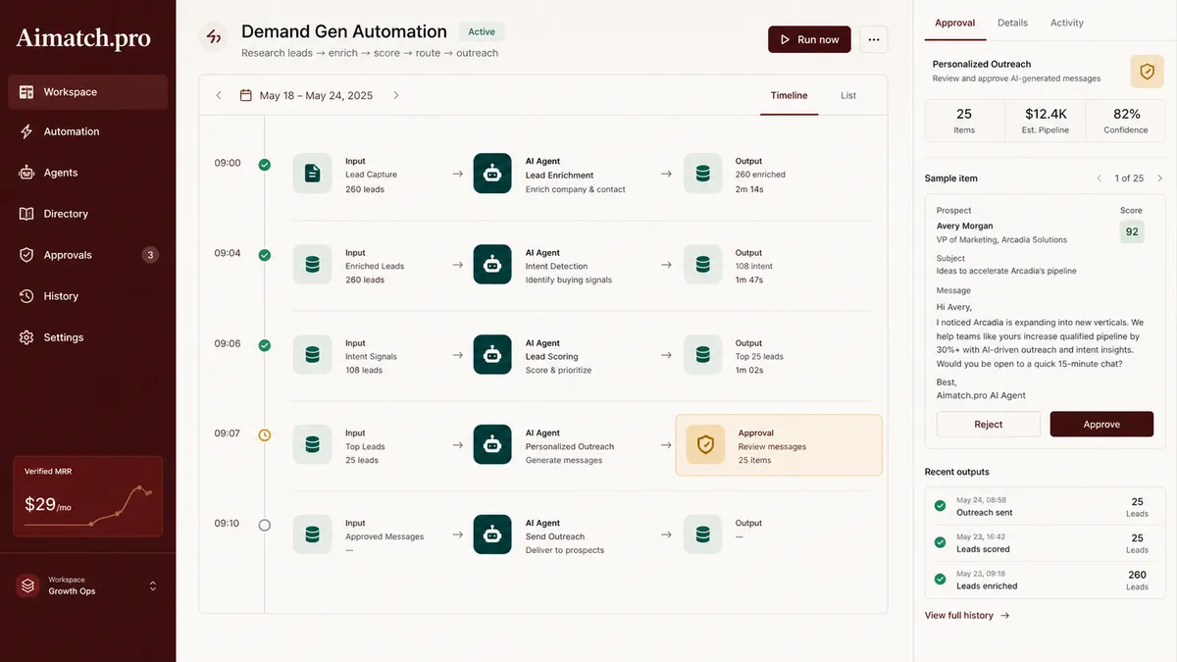Click the Approved Messages input database icon

(312, 535)
